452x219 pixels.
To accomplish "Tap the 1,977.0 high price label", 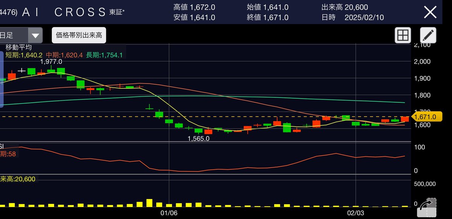I will 51,62.
